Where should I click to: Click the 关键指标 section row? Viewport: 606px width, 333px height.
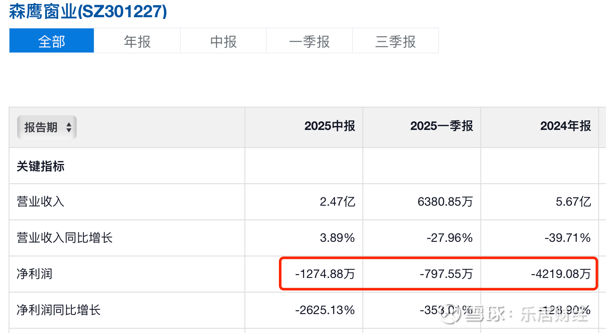(x=40, y=166)
